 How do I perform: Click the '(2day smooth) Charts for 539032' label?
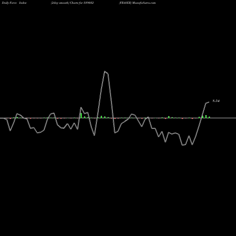[72, 3]
